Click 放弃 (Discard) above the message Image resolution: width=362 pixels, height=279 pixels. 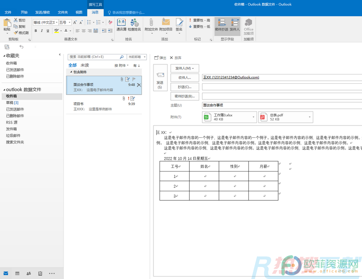point(176,58)
